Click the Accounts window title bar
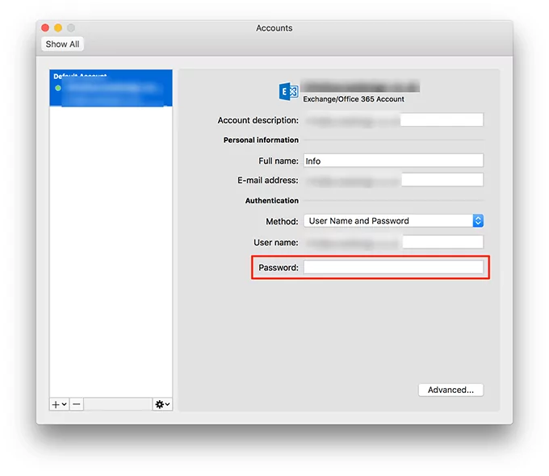 pyautogui.click(x=274, y=28)
